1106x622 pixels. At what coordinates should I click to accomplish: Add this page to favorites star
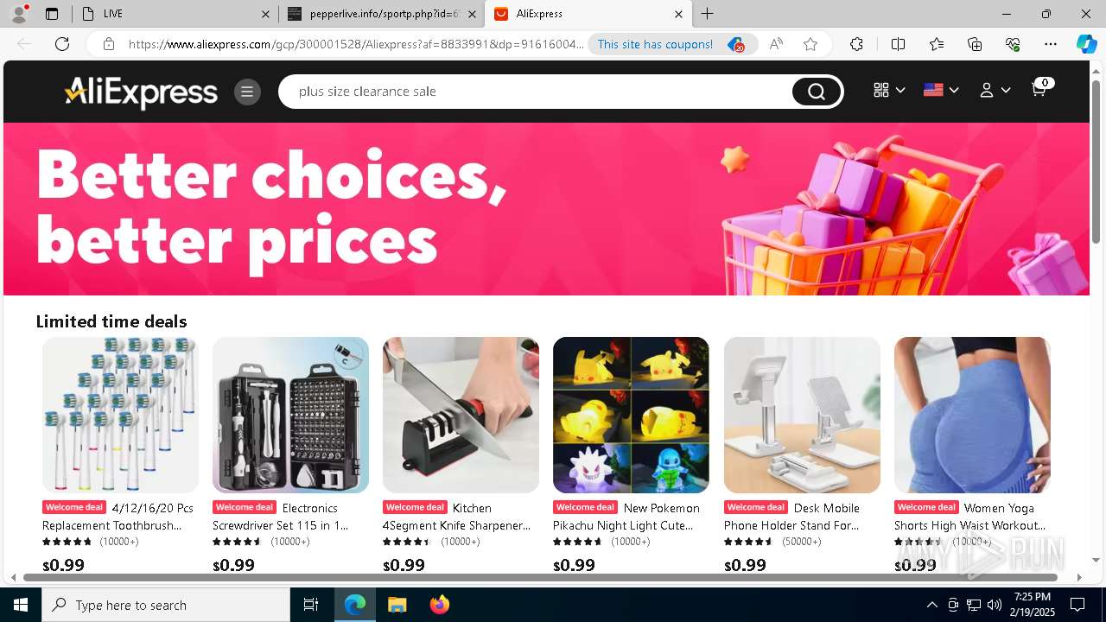[810, 44]
